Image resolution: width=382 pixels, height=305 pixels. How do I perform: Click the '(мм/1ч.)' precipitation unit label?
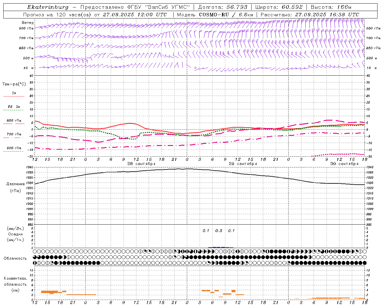point(15,240)
